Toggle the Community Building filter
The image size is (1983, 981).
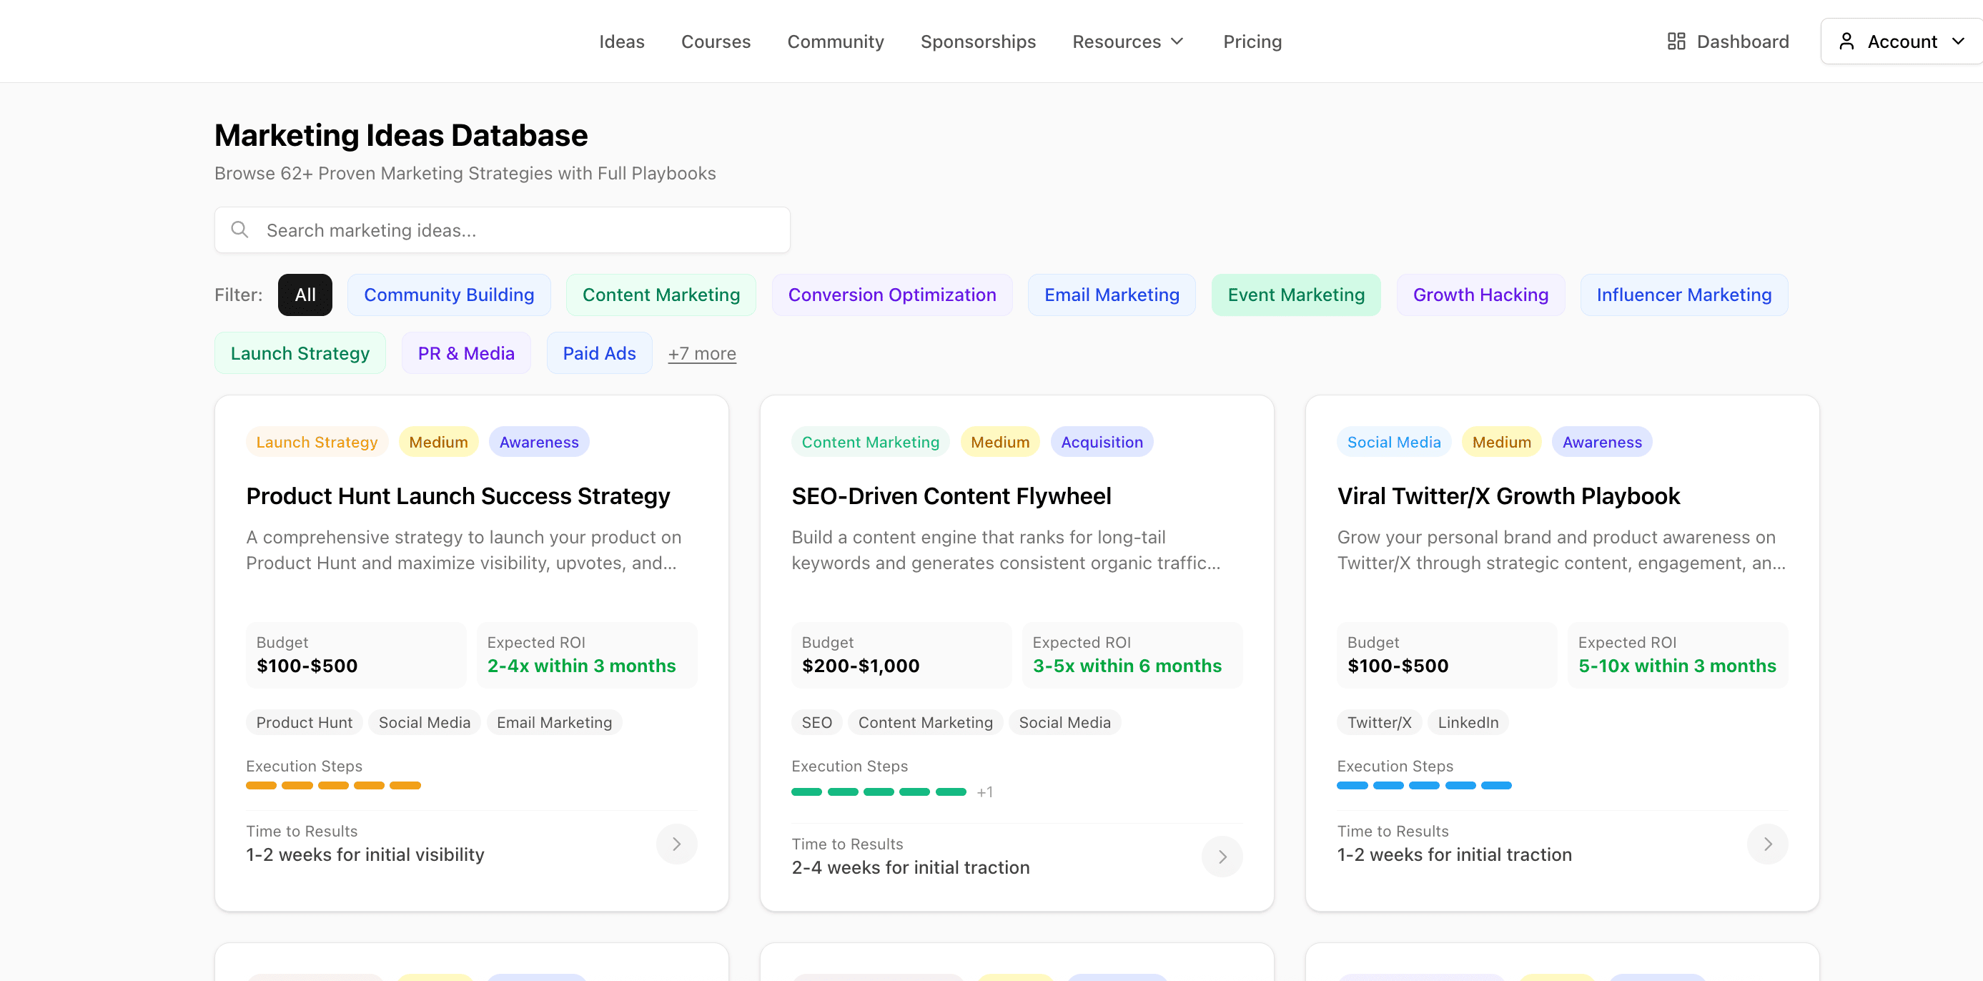point(449,295)
